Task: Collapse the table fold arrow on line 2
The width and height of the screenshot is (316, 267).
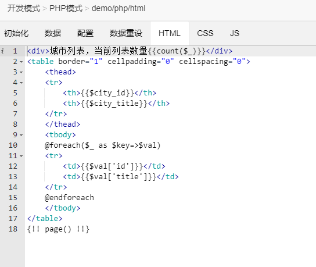Action: point(21,62)
